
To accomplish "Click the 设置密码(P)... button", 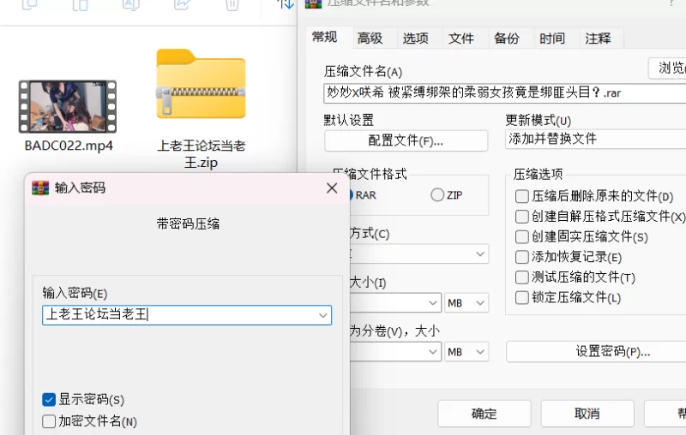I will pyautogui.click(x=596, y=352).
